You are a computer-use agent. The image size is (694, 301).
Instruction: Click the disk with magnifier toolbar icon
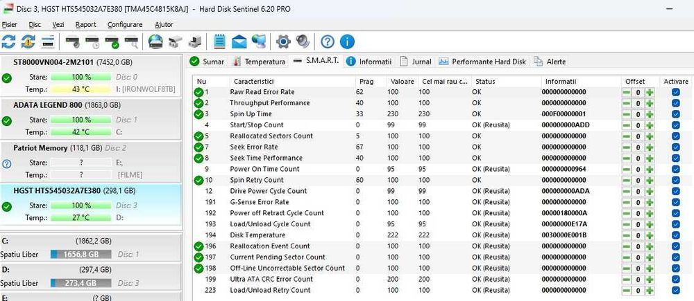pos(132,42)
